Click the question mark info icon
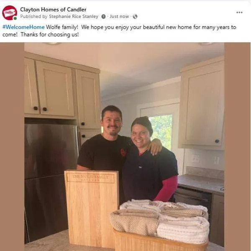251x251 pixels. click(x=104, y=16)
